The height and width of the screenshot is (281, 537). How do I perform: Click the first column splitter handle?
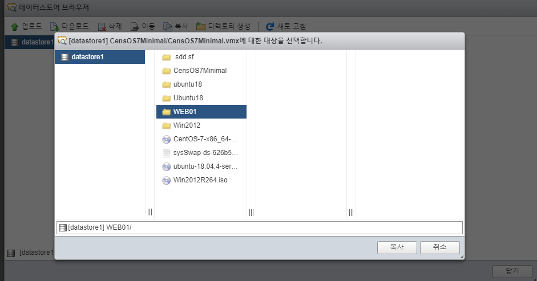point(150,212)
